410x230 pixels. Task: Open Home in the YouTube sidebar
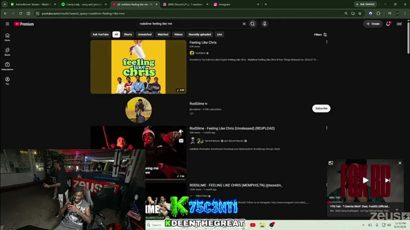(x=7, y=37)
